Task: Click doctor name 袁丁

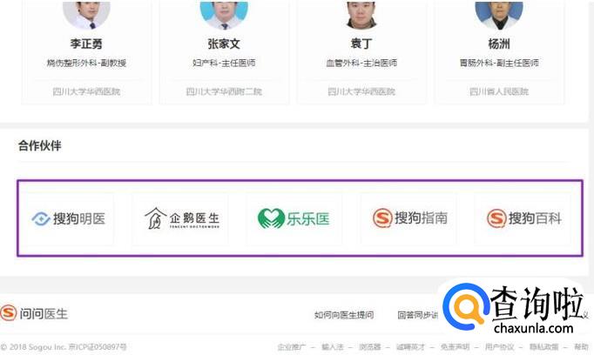Action: pyautogui.click(x=361, y=44)
